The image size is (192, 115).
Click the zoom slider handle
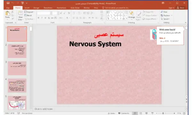pos(163,113)
